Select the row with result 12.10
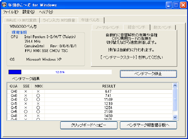Viewport: 188px width, 139px height. [90, 104]
